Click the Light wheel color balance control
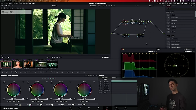196x110 pixels. tap(13, 90)
